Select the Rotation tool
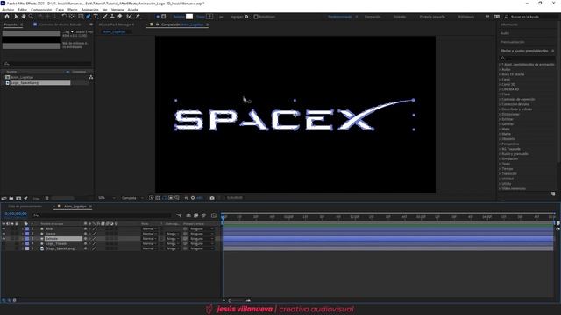 (64, 17)
